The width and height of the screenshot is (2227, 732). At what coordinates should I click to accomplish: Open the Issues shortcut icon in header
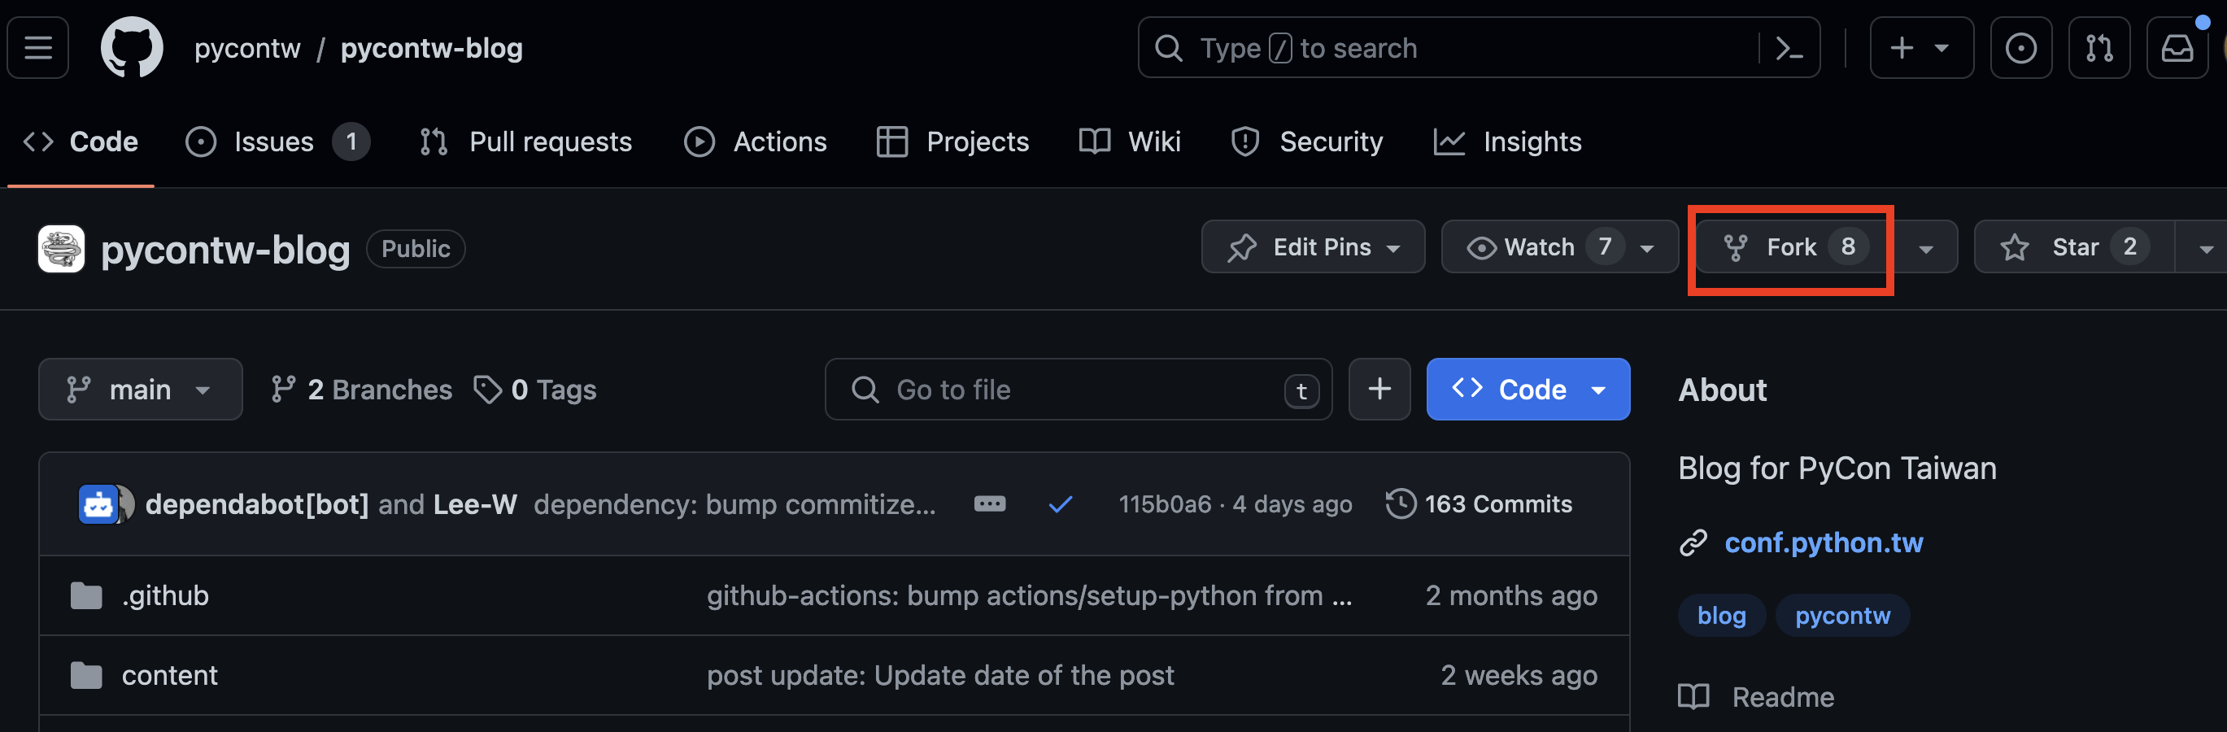click(x=2020, y=47)
